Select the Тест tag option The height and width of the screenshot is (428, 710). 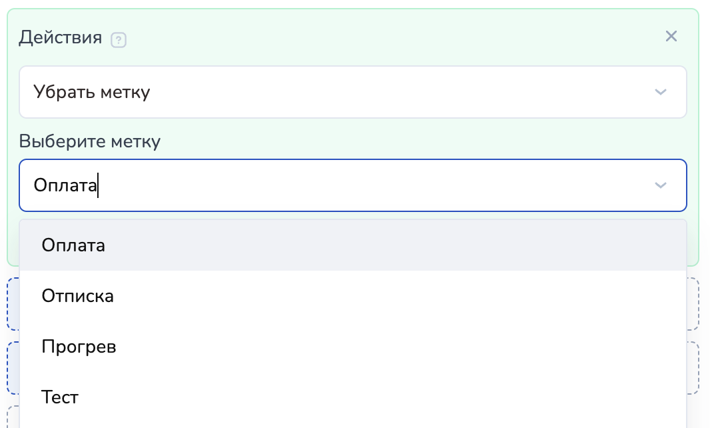click(x=60, y=397)
